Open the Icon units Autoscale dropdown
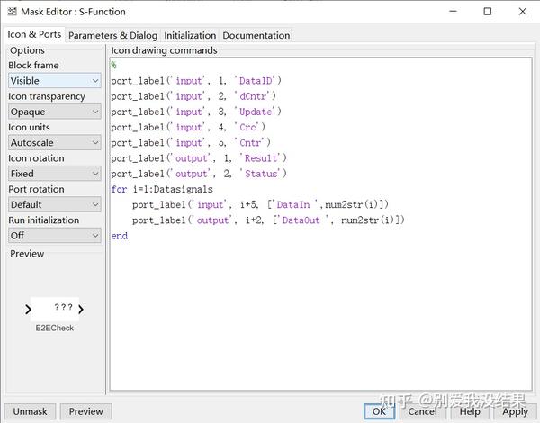540x423 pixels. 54,143
